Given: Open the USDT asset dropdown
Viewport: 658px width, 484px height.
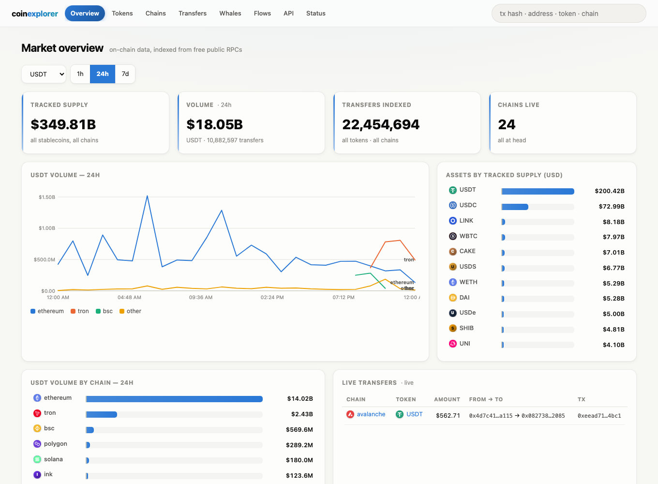Looking at the screenshot, I should [x=44, y=74].
